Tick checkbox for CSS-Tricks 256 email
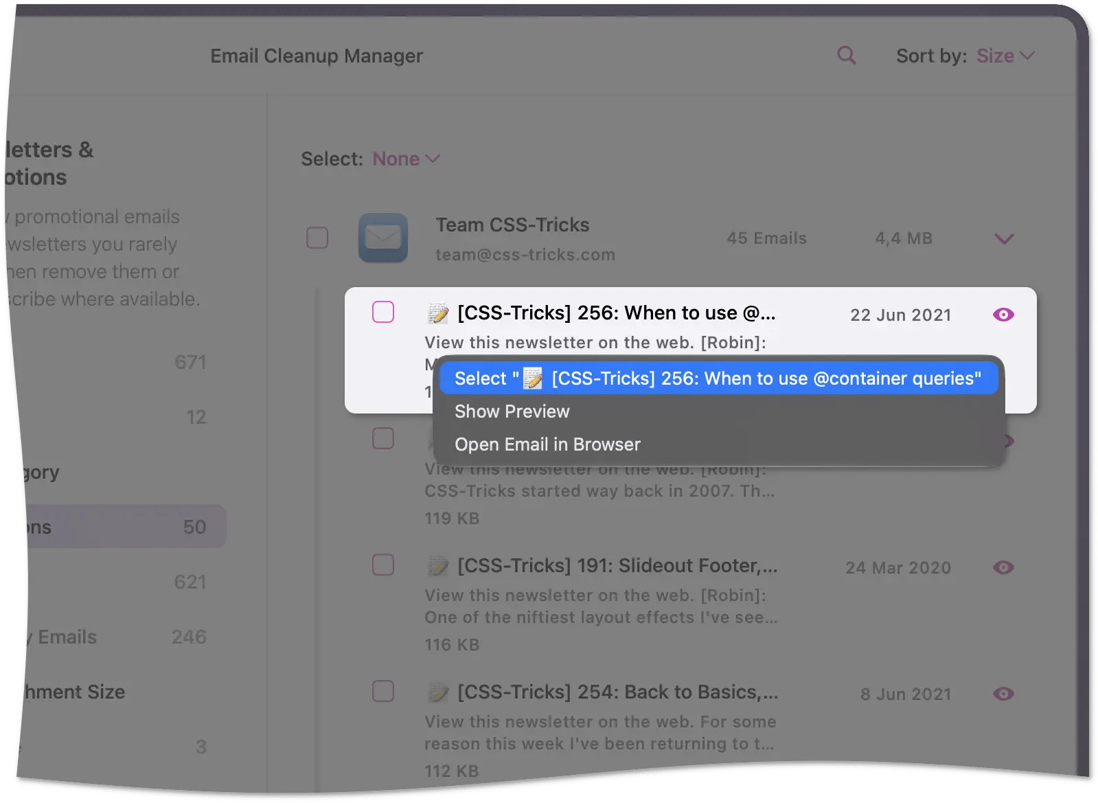 pos(383,312)
